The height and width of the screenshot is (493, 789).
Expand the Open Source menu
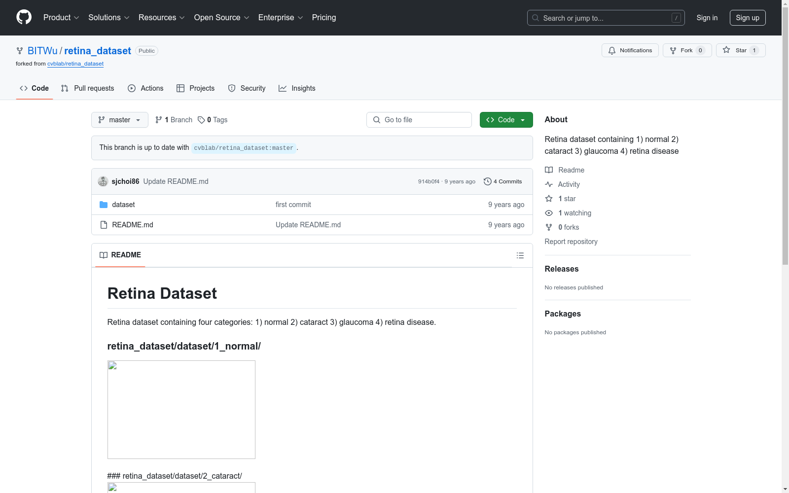coord(222,18)
